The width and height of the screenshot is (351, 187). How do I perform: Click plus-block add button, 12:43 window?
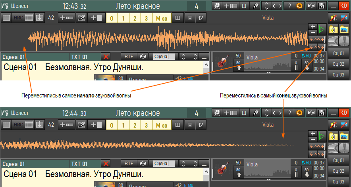(96, 18)
